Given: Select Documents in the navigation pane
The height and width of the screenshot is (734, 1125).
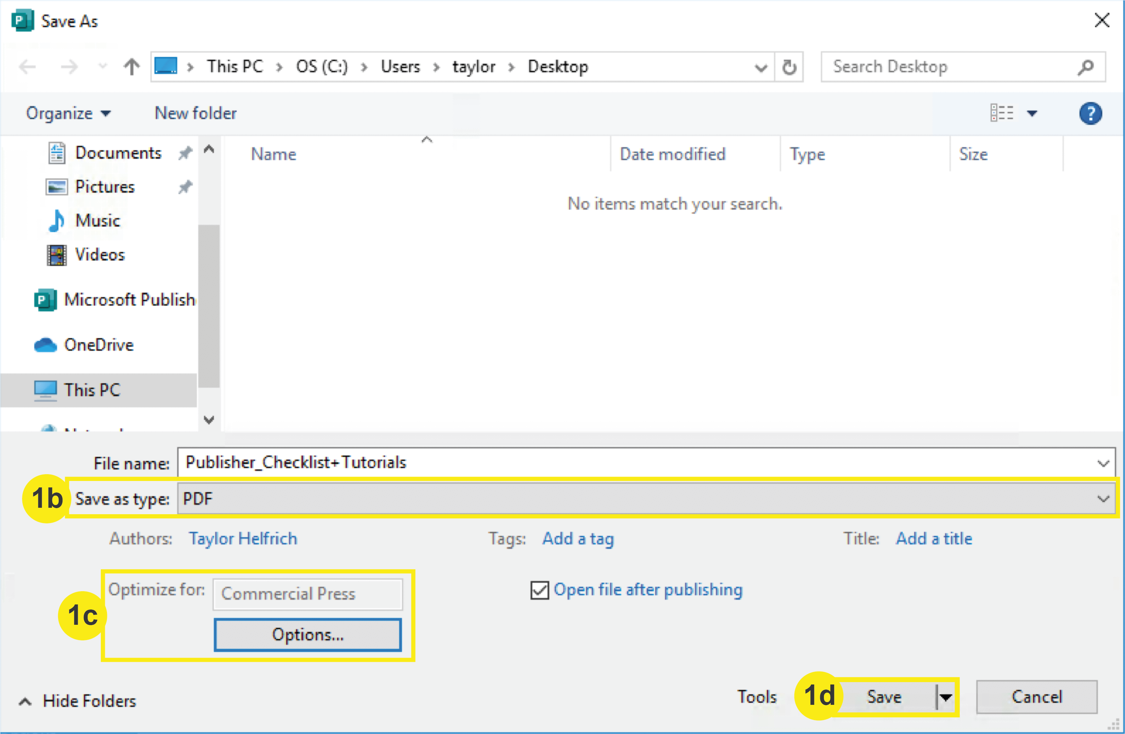Looking at the screenshot, I should click(118, 153).
